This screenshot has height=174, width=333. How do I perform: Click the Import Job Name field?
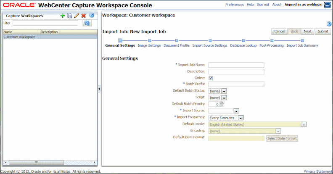pos(236,65)
